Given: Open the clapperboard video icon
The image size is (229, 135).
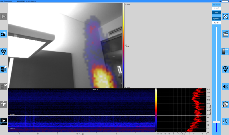Looking at the screenshot, I should pyautogui.click(x=225, y=34).
